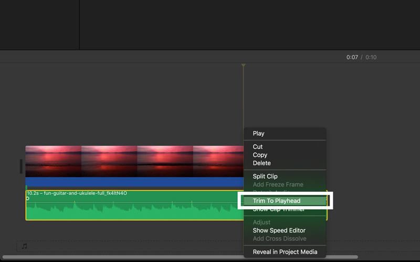Click the audio clip title '10.2s – fun-guitar-and-ukulele'
The image size is (420, 262).
tap(77, 193)
